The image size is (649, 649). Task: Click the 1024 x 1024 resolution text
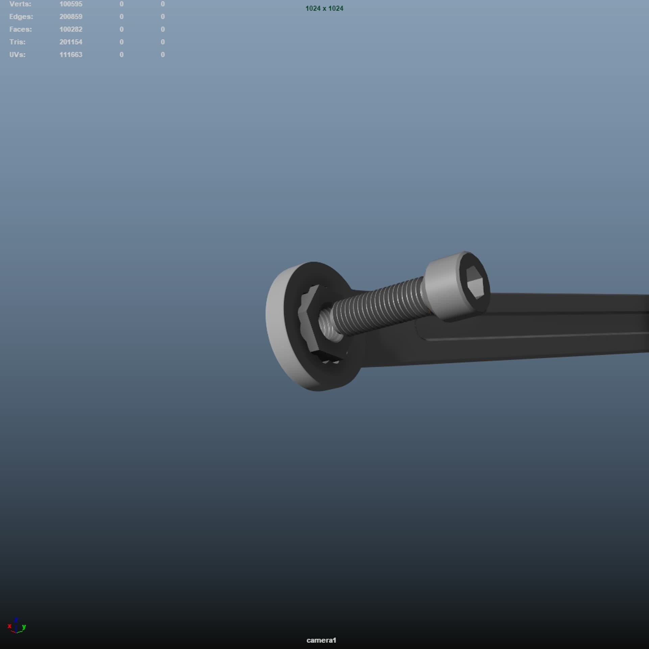tap(324, 8)
